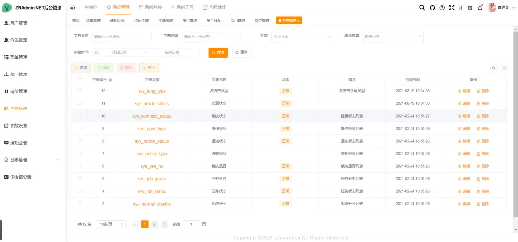
Task: Open the language switch icon
Action: (470, 8)
